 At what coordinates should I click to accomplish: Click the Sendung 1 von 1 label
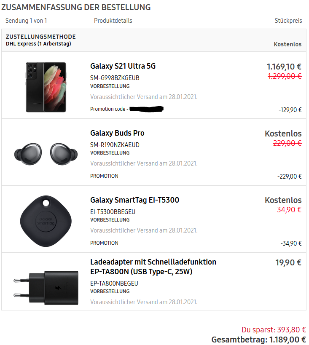pos(26,21)
